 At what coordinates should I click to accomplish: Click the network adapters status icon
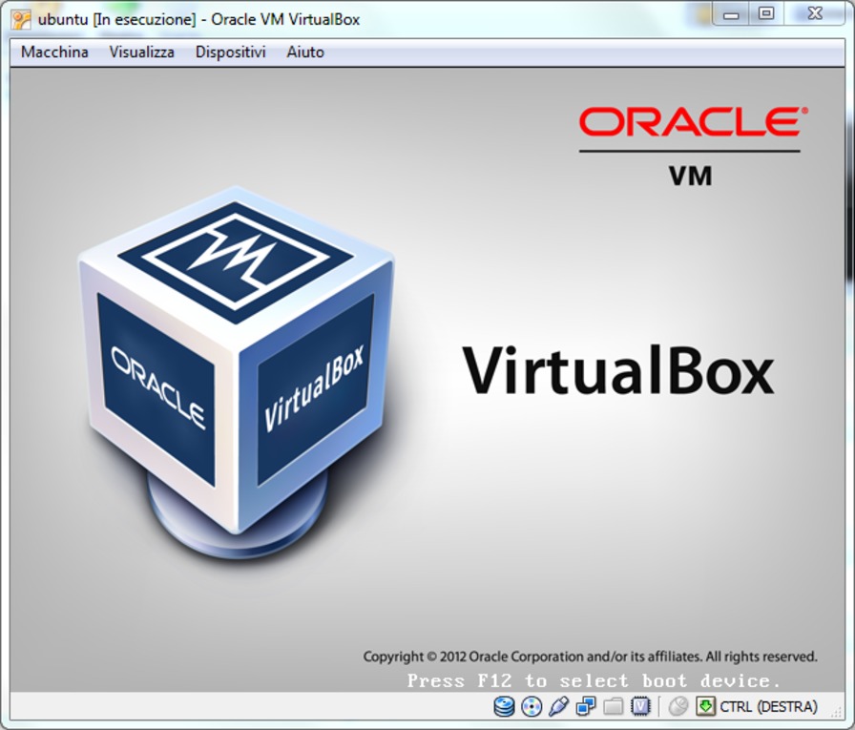click(586, 706)
